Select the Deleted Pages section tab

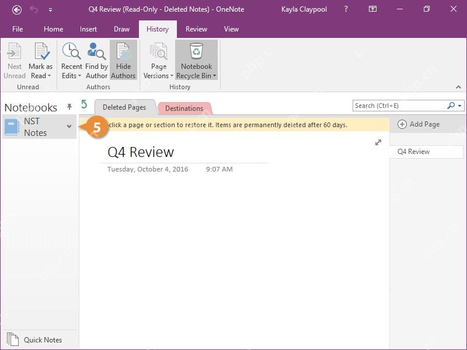pyautogui.click(x=124, y=107)
